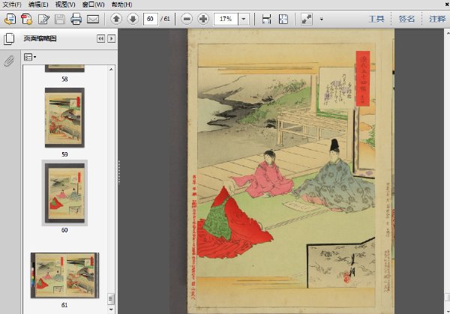Select page 59 thumbnail
This screenshot has height=314, width=450.
tap(64, 118)
